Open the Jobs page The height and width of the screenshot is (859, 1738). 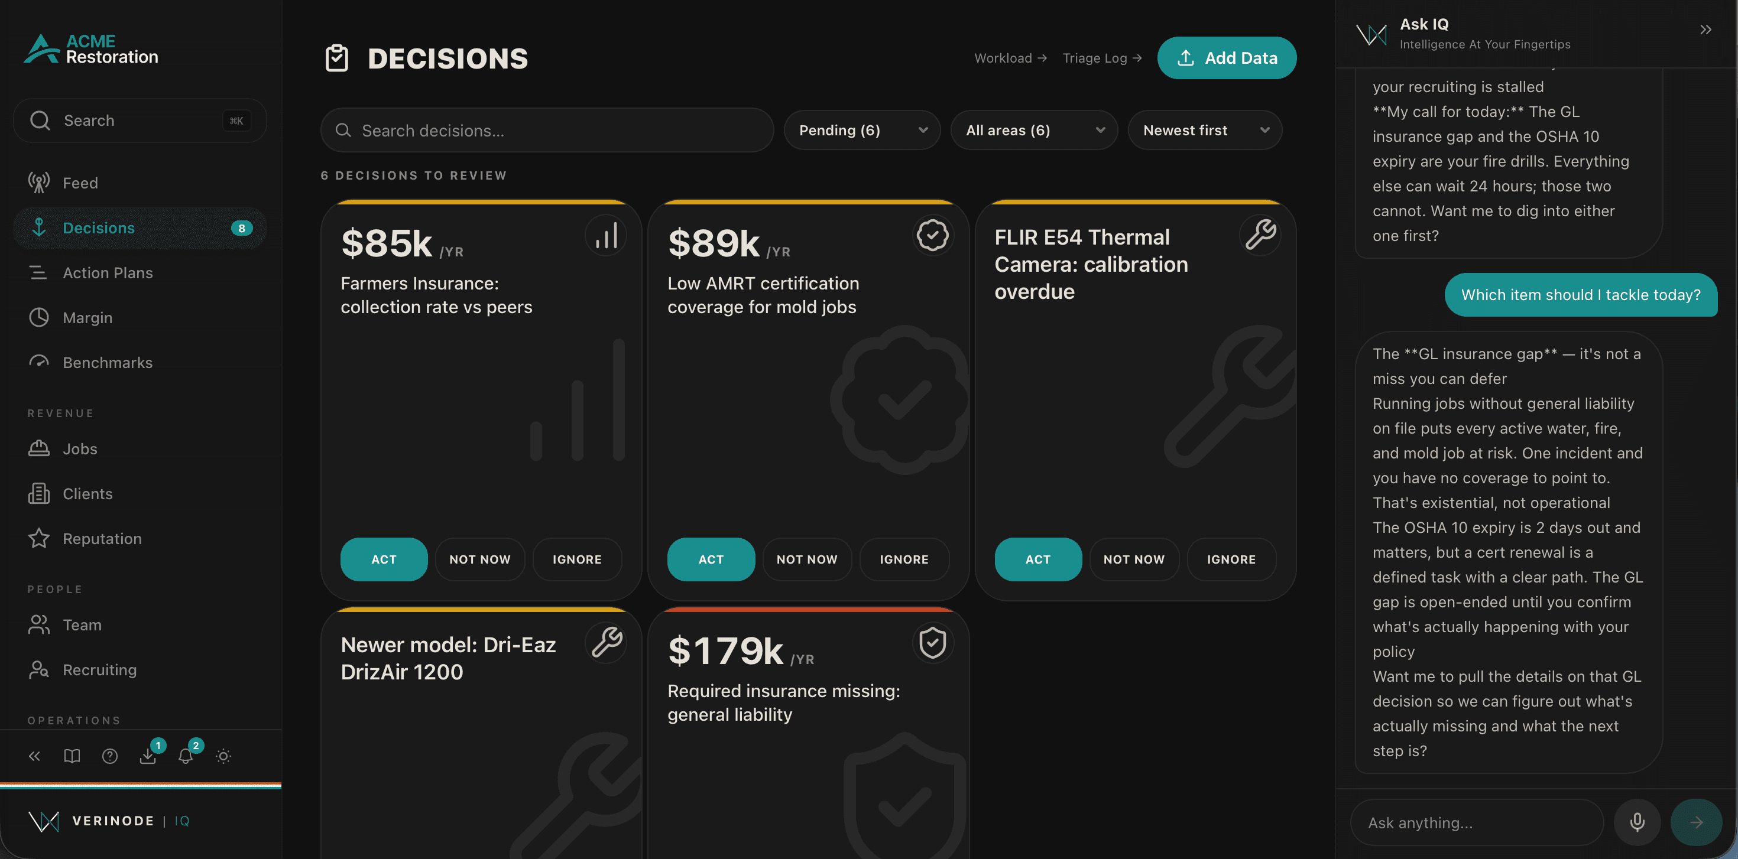tap(140, 448)
